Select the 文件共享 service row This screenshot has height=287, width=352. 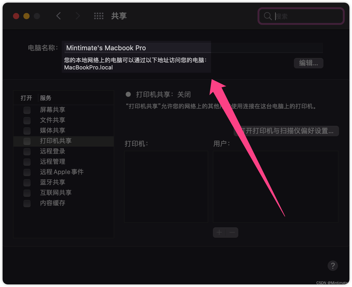[64, 120]
